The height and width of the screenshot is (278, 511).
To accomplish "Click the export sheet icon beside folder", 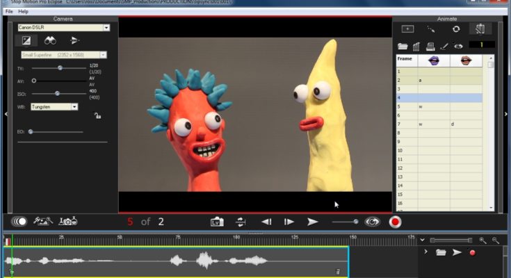I will (x=416, y=47).
